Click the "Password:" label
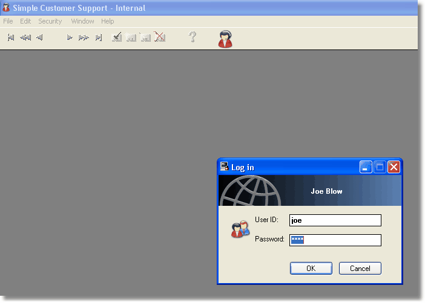This screenshot has height=303, width=425. [x=269, y=239]
